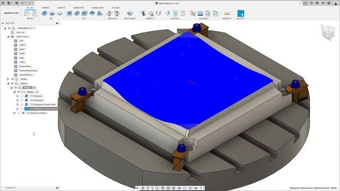
Task: Switch to the Milling tab
Action: 30,8
